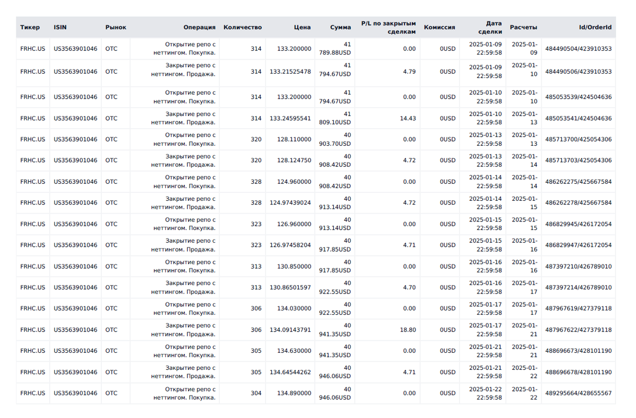The height and width of the screenshot is (418, 636).
Task: Select order id 485053541/424504636
Action: [578, 118]
